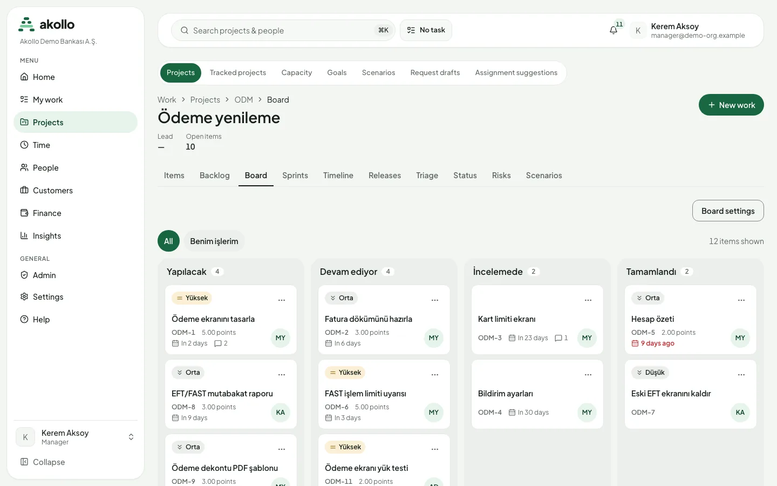Image resolution: width=777 pixels, height=486 pixels.
Task: Click KA assignee avatar on ODM-7 card
Action: (x=740, y=413)
